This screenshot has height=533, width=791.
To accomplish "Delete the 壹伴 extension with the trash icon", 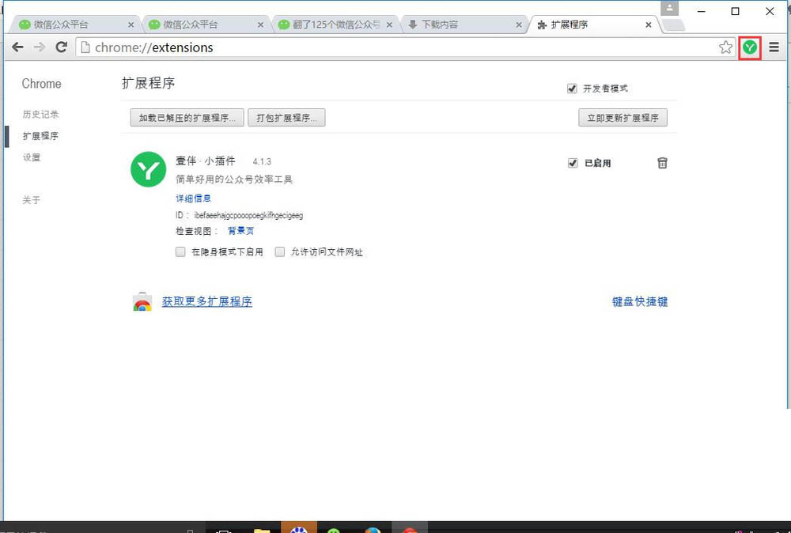I will click(x=662, y=163).
